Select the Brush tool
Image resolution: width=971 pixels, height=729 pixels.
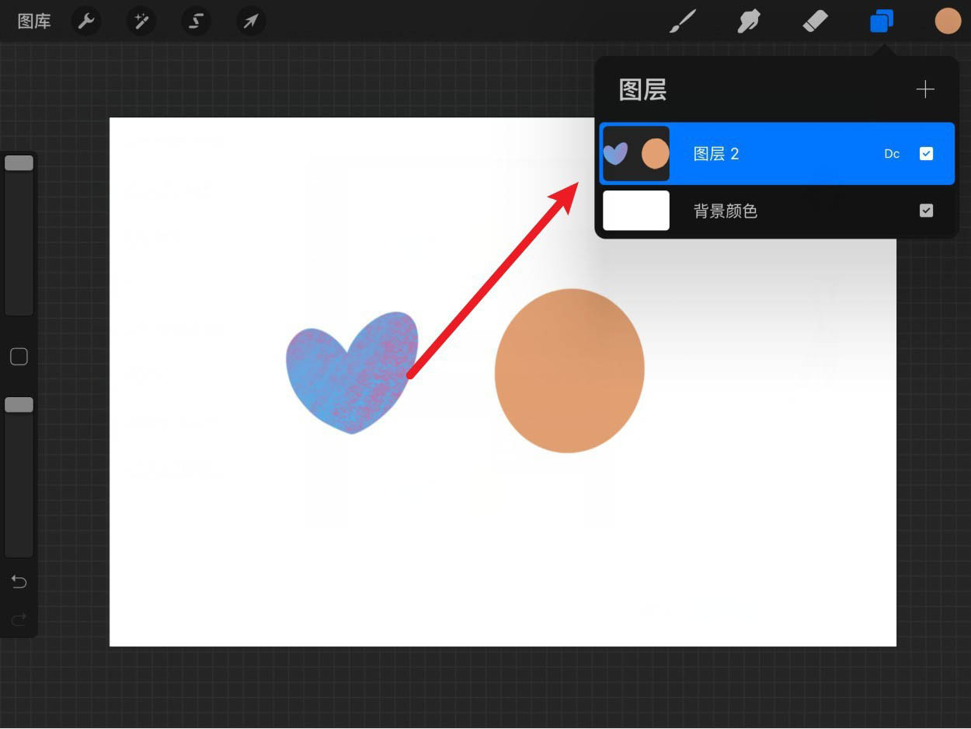(682, 22)
